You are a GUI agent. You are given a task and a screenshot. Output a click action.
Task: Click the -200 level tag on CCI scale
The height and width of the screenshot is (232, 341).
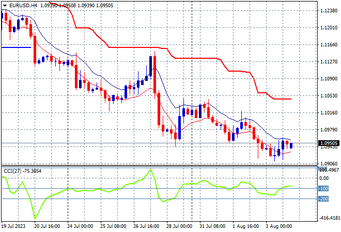click(323, 199)
